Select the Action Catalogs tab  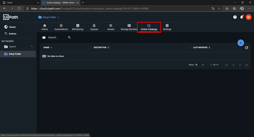(x=149, y=27)
